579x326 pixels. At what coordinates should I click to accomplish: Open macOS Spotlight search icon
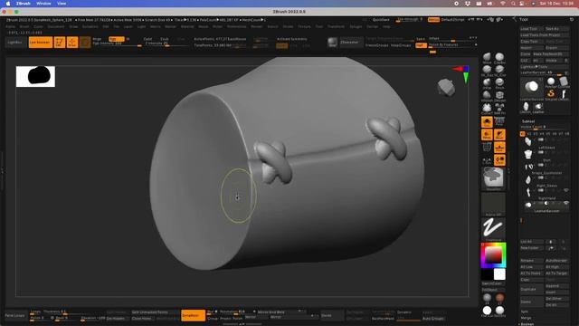pos(513,4)
